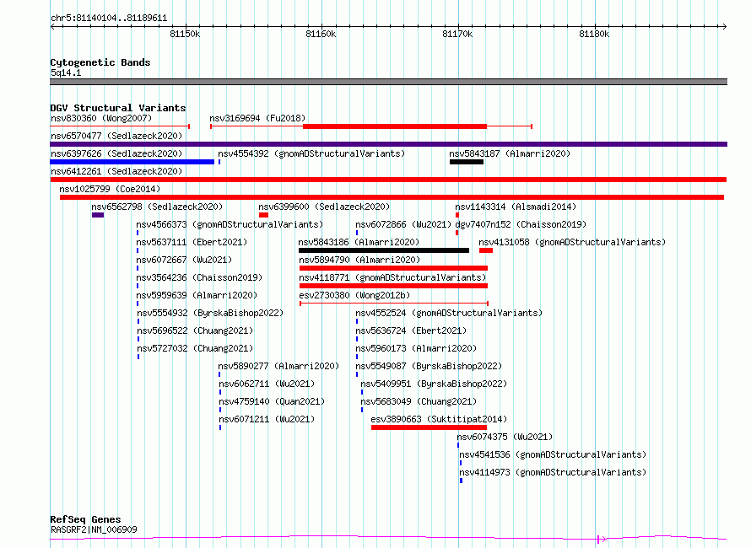Image resolution: width=751 pixels, height=548 pixels.
Task: Click esv2730380 (Wong2012b) variant label
Action: [354, 295]
